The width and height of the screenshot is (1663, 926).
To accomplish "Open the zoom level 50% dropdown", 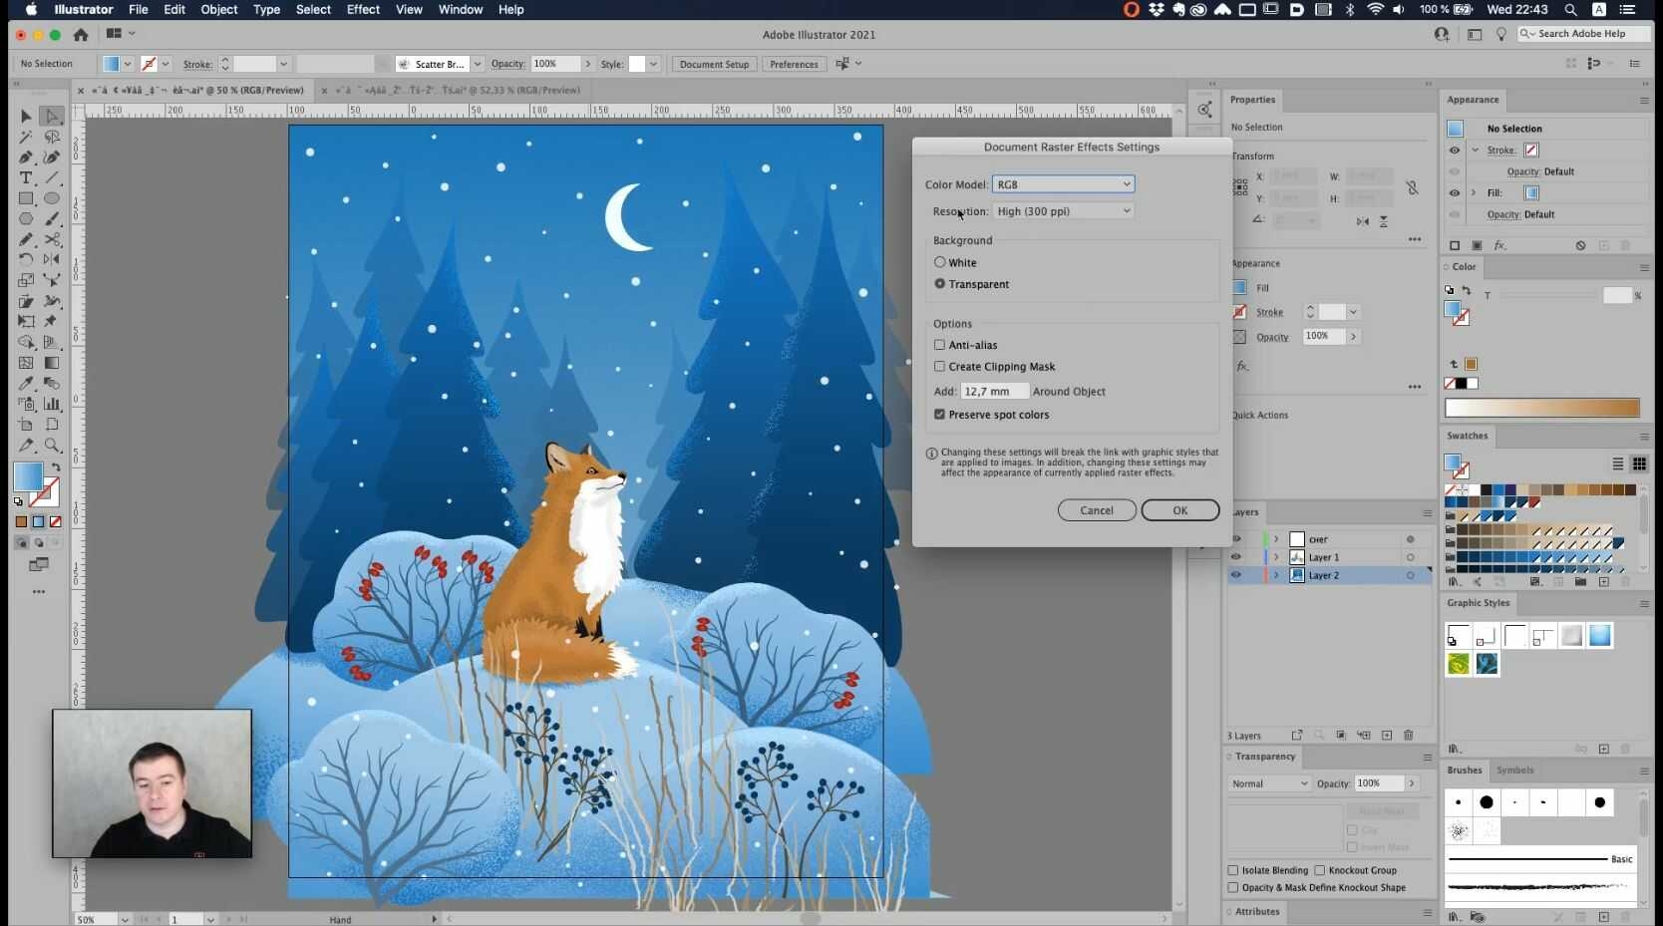I will click(x=125, y=920).
